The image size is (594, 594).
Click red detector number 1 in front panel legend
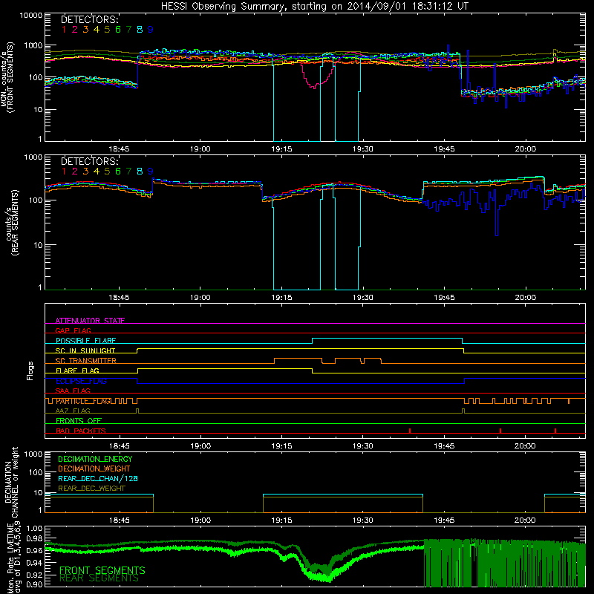point(64,30)
